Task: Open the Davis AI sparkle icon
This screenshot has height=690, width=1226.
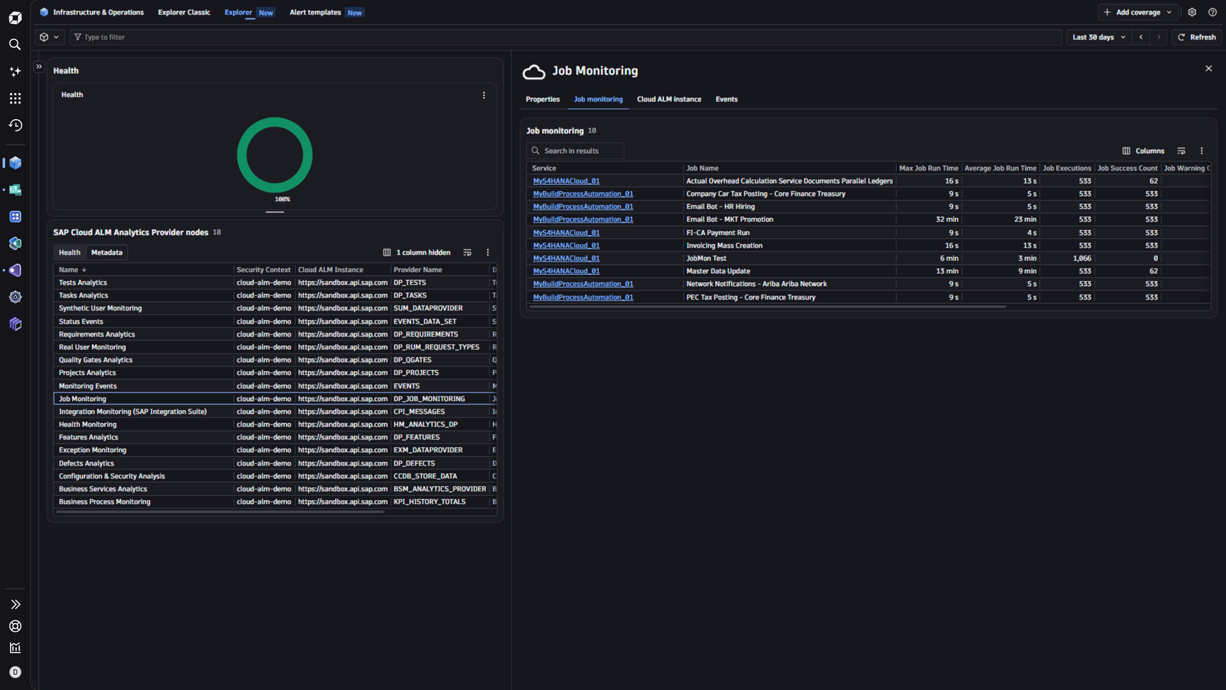Action: pos(15,72)
